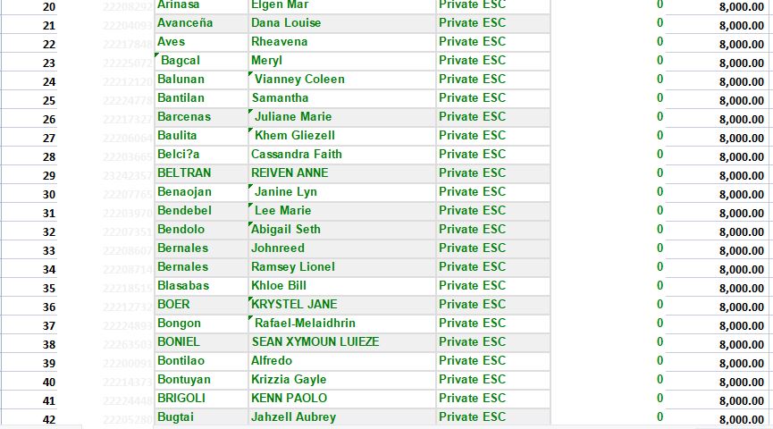Click row number 38 header
Viewport: 773px width, 429px height.
[48, 344]
